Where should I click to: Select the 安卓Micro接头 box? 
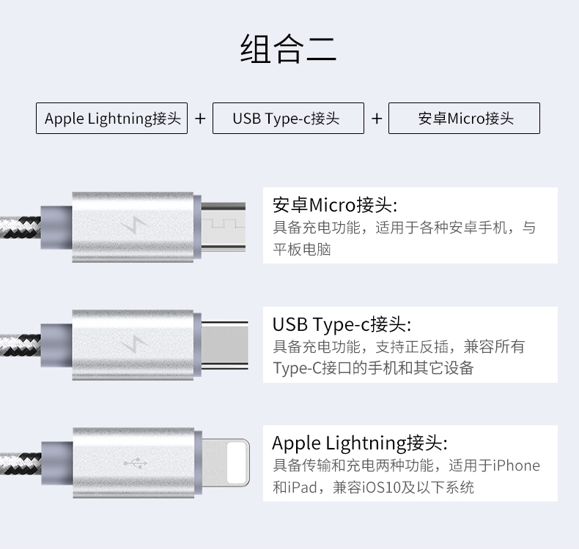[464, 118]
